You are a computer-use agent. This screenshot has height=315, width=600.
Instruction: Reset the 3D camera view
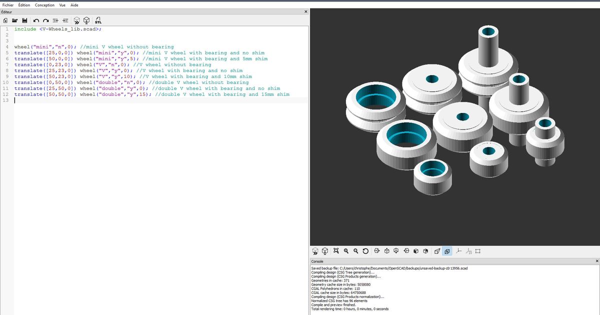[366, 251]
